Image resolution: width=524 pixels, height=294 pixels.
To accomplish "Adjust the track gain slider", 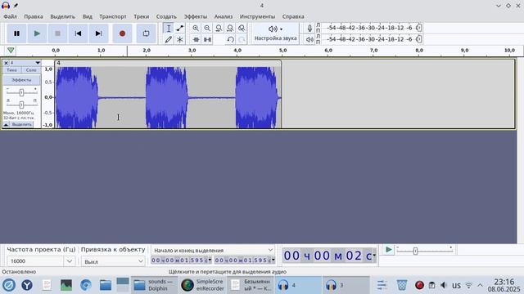I will click(x=21, y=92).
